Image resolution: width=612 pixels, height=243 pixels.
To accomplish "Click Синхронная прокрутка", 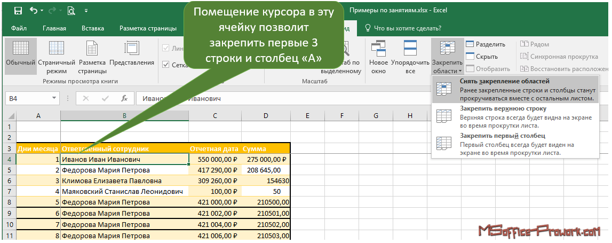I will coord(559,57).
